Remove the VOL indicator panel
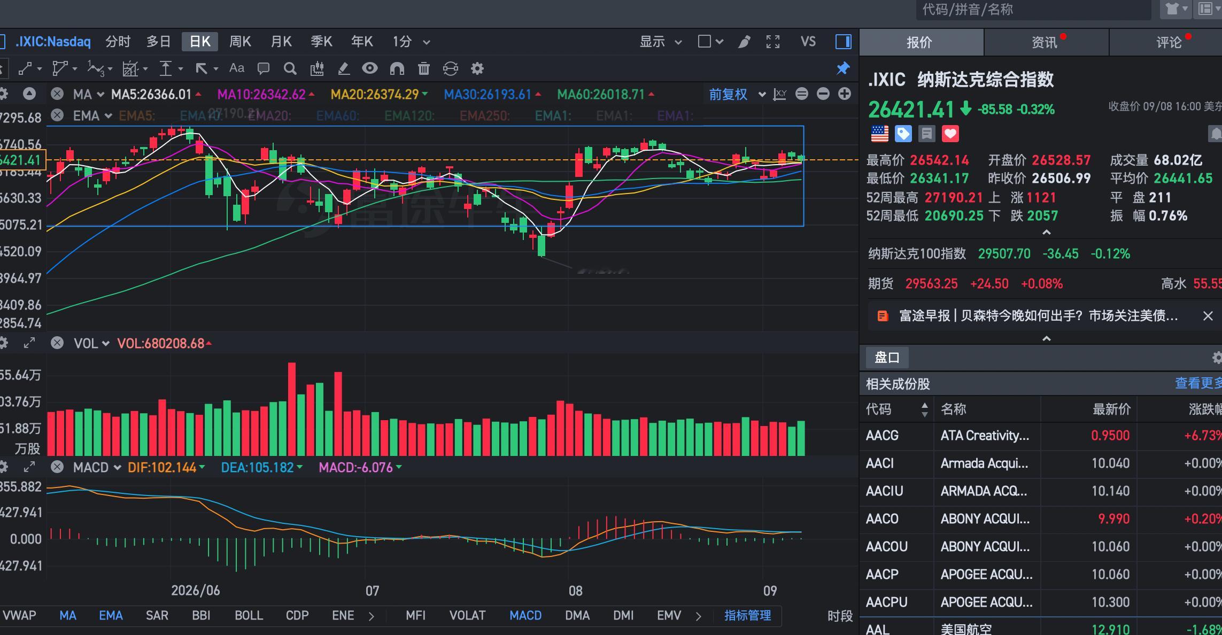This screenshot has height=635, width=1222. pos(57,343)
